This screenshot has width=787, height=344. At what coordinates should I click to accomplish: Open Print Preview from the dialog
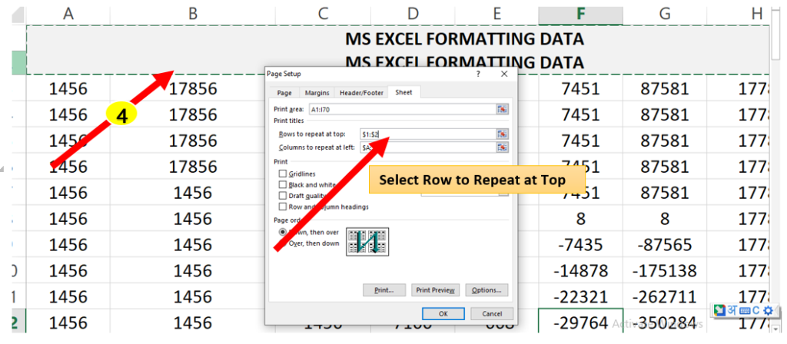435,289
